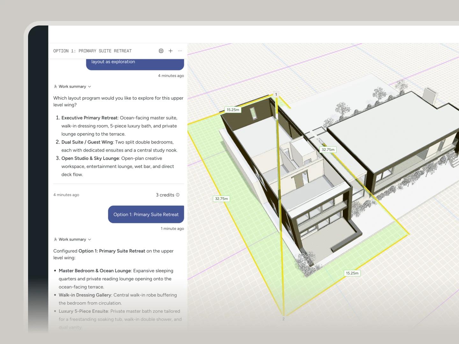
Task: Select the 15.25m dimension label at top
Action: pos(233,110)
